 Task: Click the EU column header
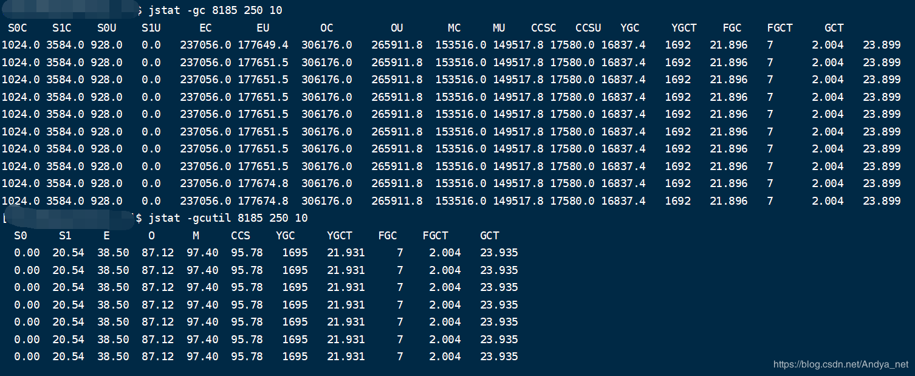point(263,28)
